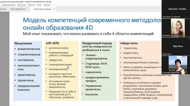
Task: Open the Окно menu
Action: coord(39,5)
